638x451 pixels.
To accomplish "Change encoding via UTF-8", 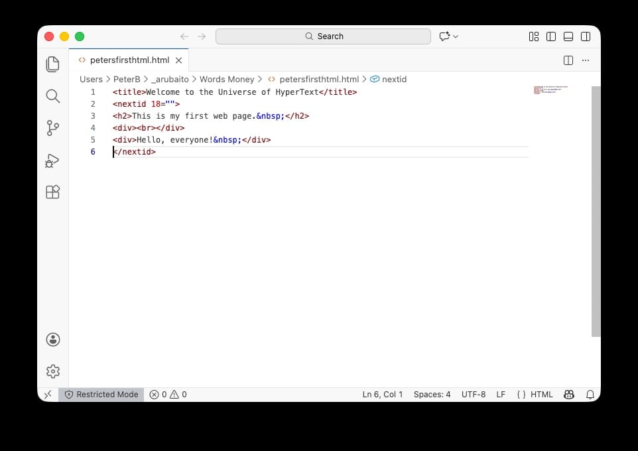I will [x=474, y=395].
